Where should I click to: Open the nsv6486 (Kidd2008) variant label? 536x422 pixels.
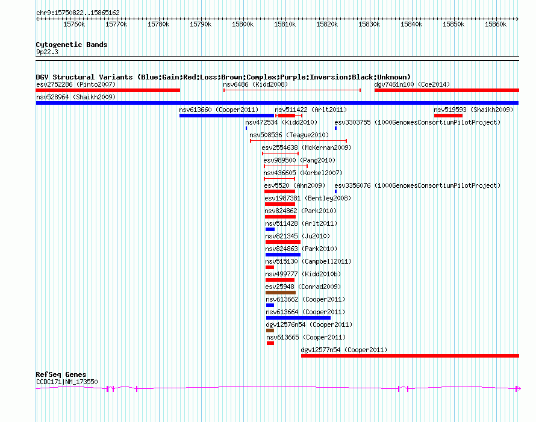coord(255,84)
